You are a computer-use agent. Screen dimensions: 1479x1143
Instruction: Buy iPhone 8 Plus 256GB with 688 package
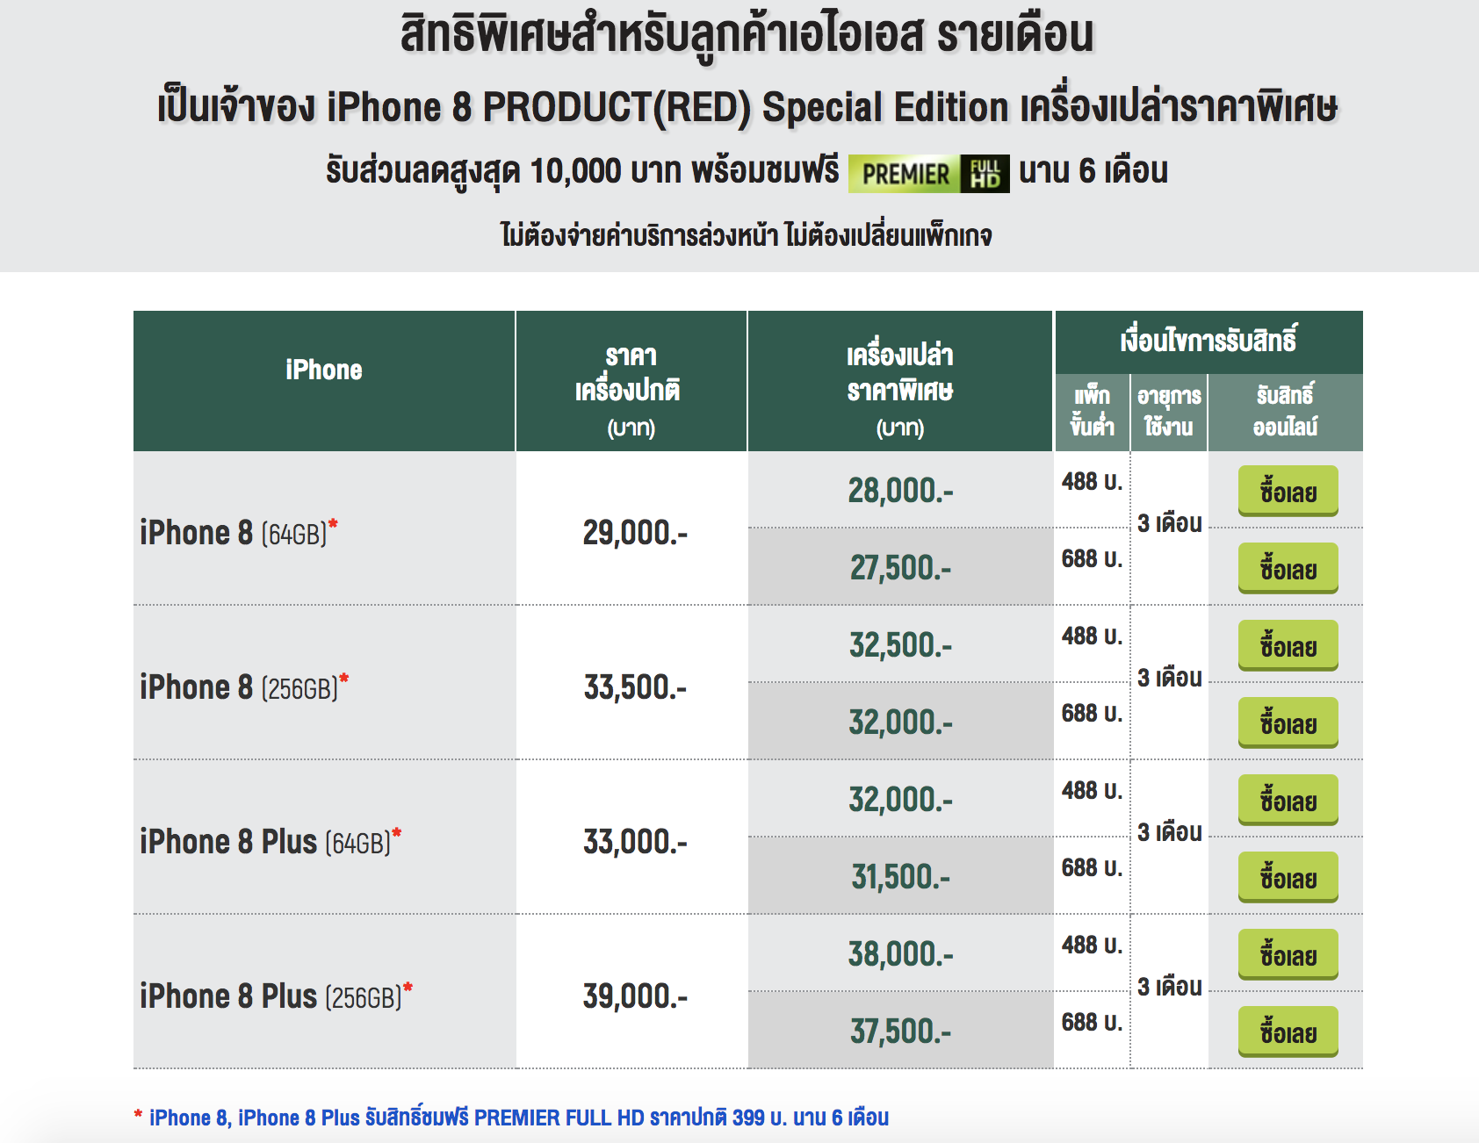coord(1288,1032)
